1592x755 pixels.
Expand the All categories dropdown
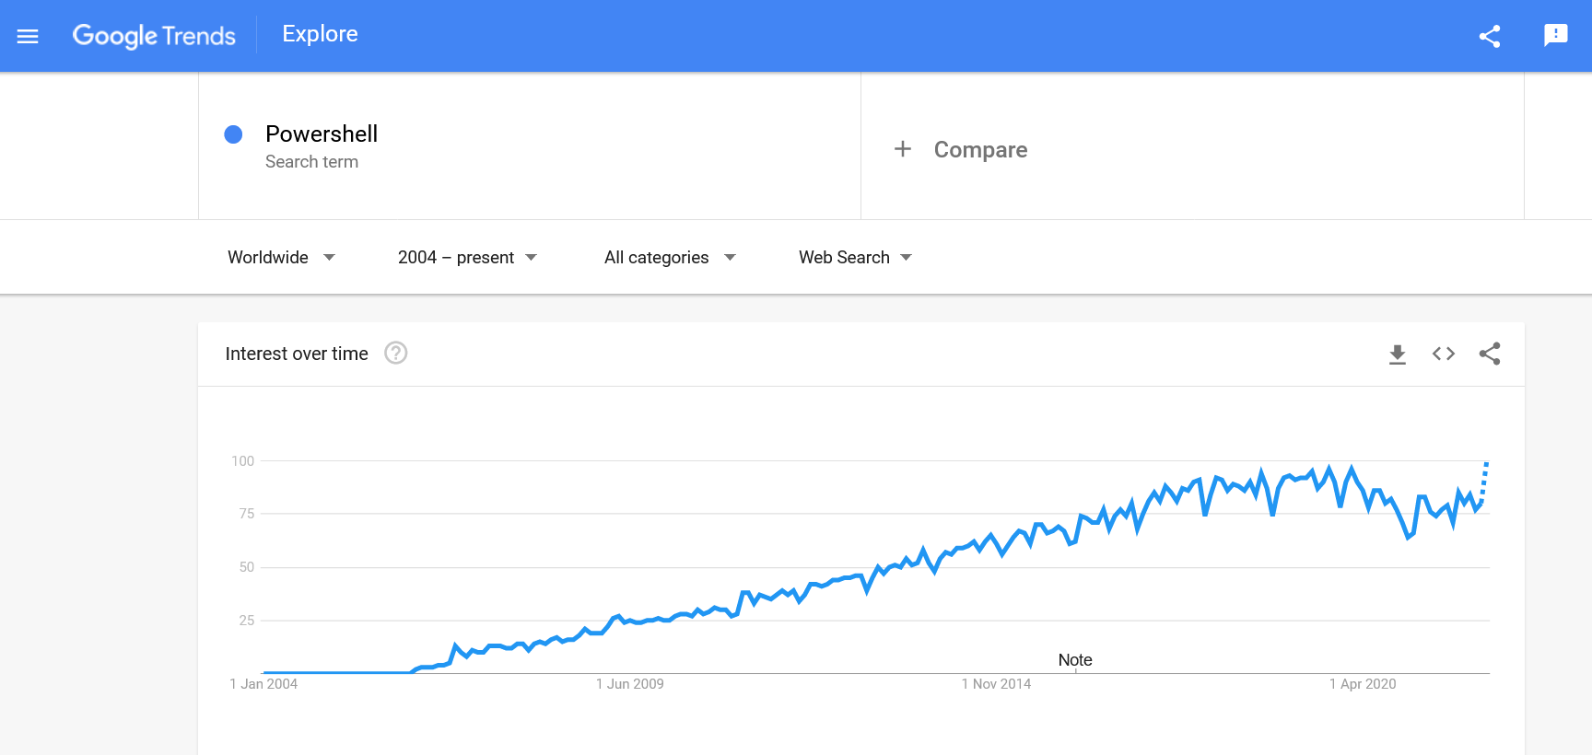coord(671,257)
